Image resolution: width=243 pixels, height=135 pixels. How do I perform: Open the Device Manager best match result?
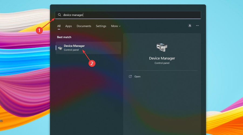coord(88,48)
